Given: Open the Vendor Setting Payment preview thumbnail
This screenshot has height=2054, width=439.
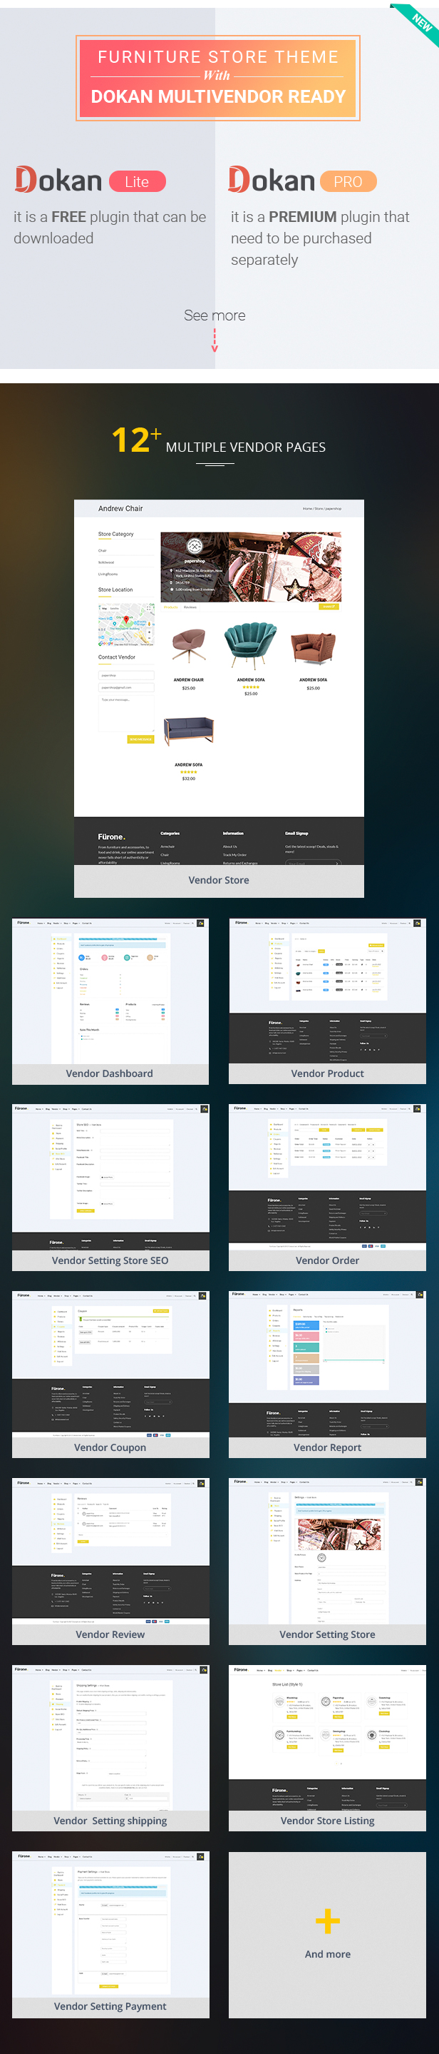Looking at the screenshot, I should click(110, 1934).
